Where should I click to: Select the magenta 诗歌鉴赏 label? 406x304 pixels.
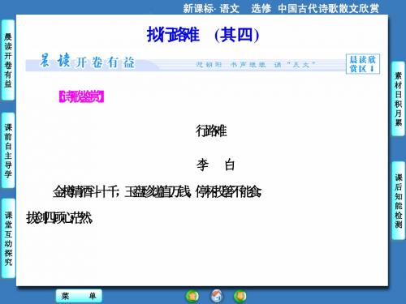81,96
